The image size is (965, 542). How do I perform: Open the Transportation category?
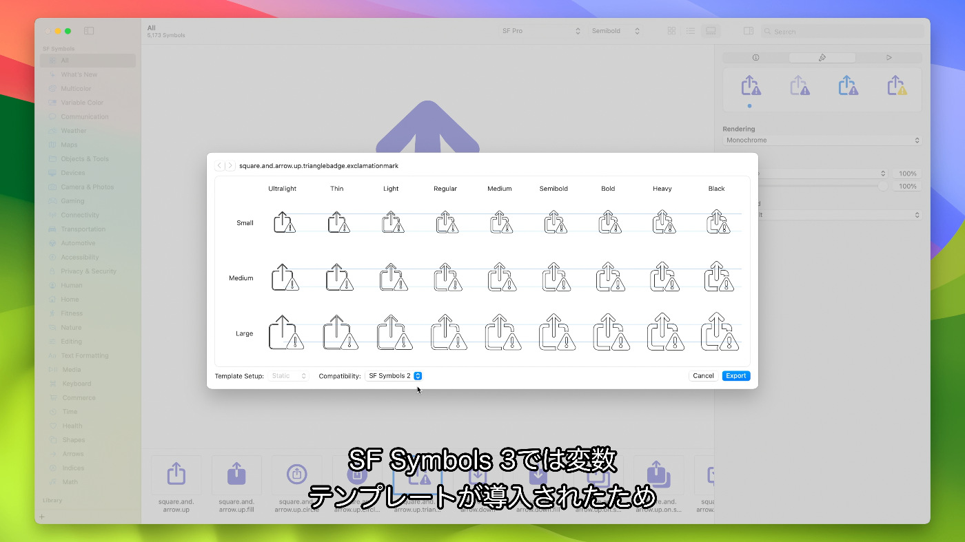pyautogui.click(x=88, y=229)
